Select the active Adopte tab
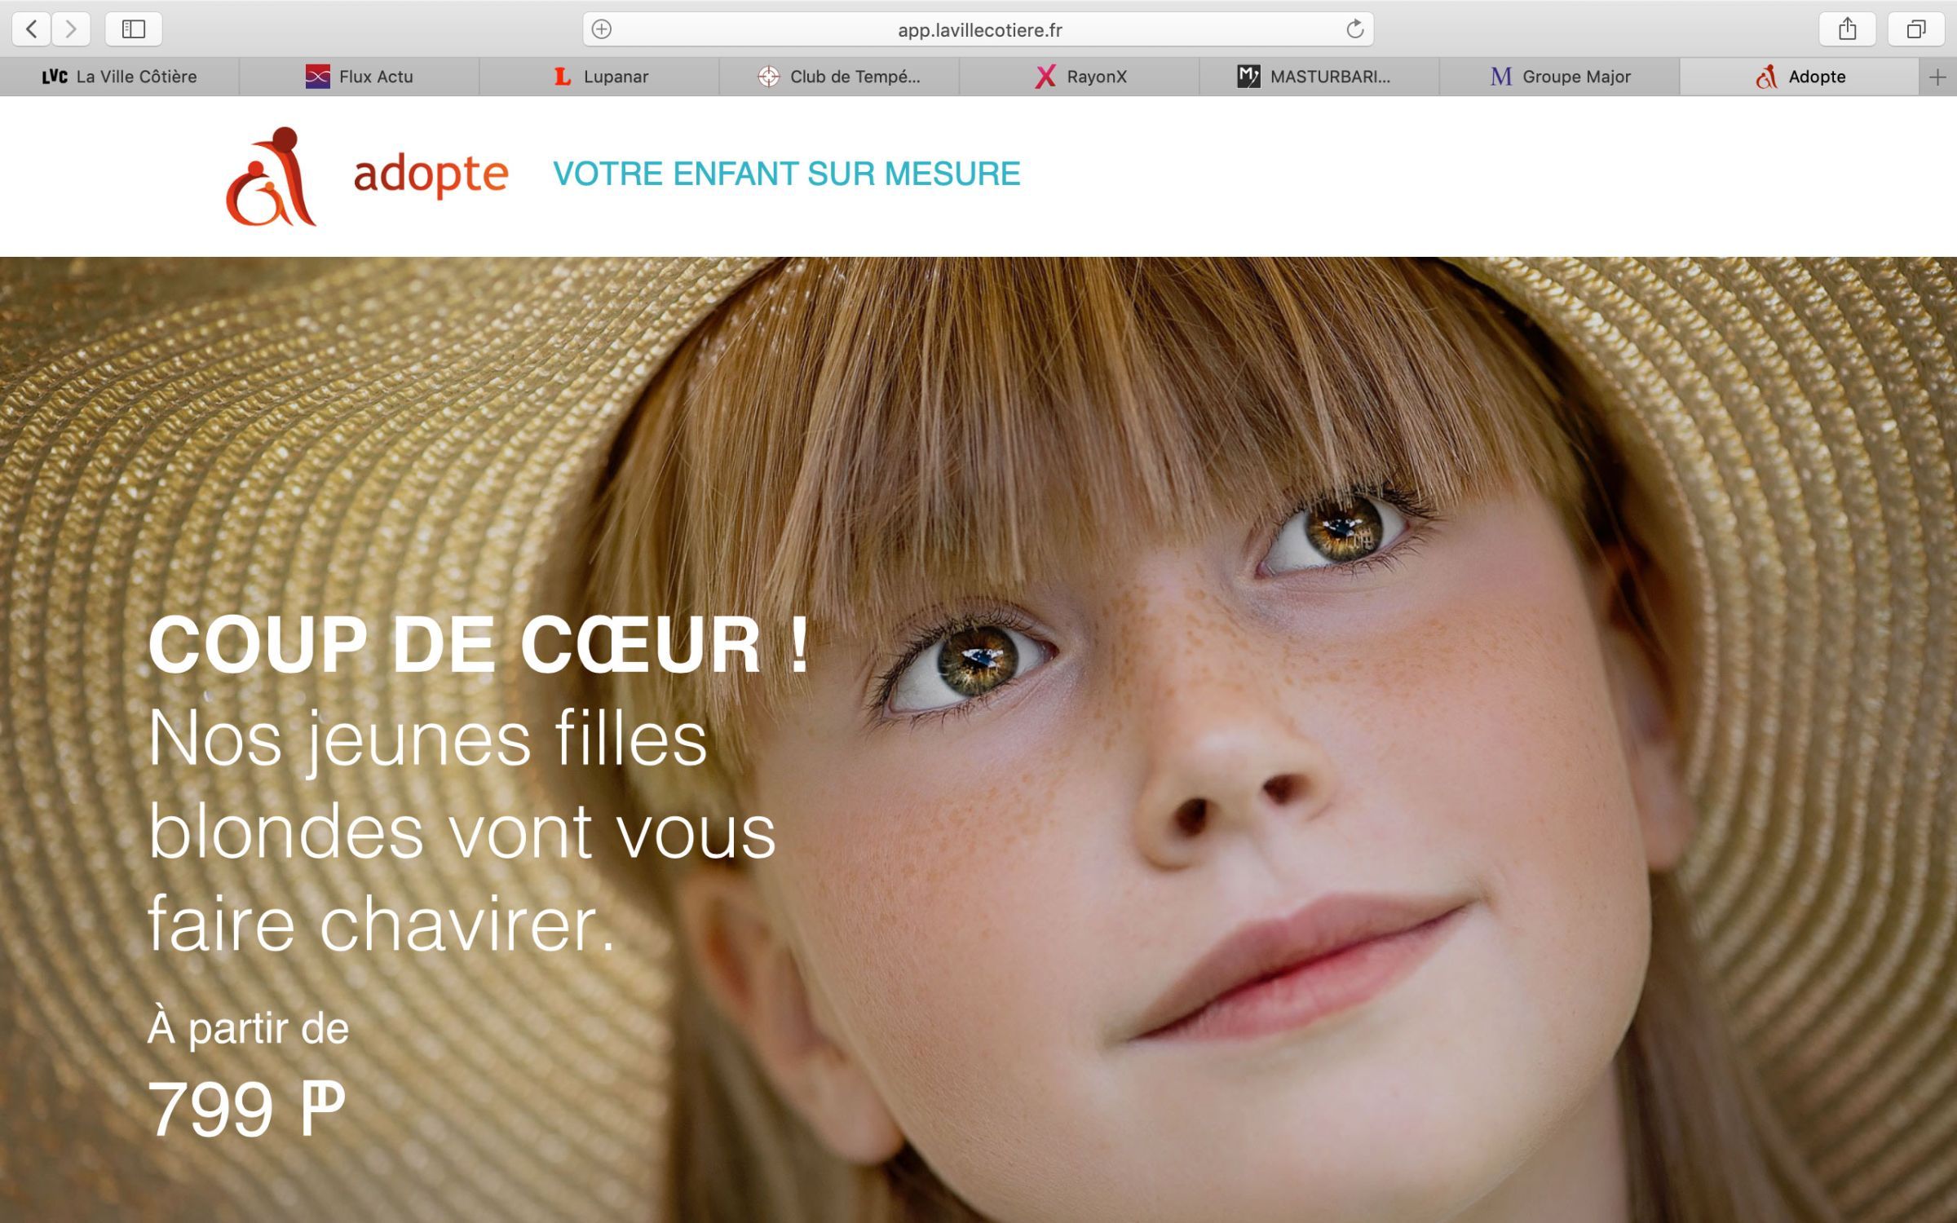This screenshot has height=1223, width=1957. [x=1800, y=77]
